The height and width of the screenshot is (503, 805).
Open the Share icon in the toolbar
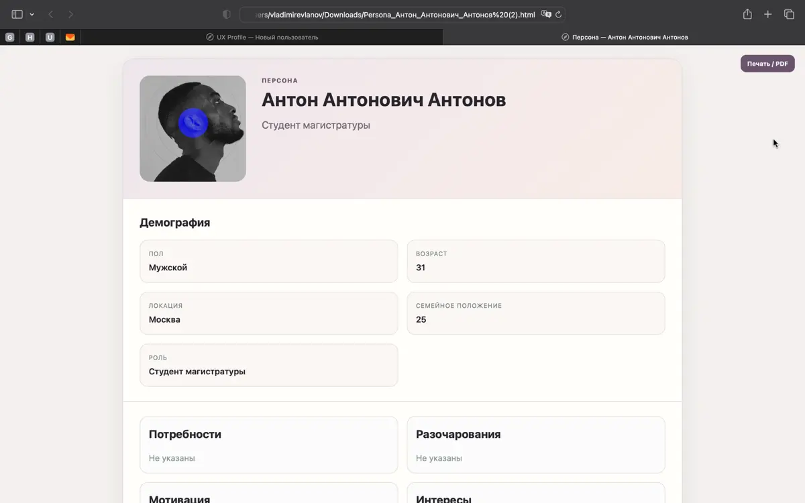coord(747,14)
